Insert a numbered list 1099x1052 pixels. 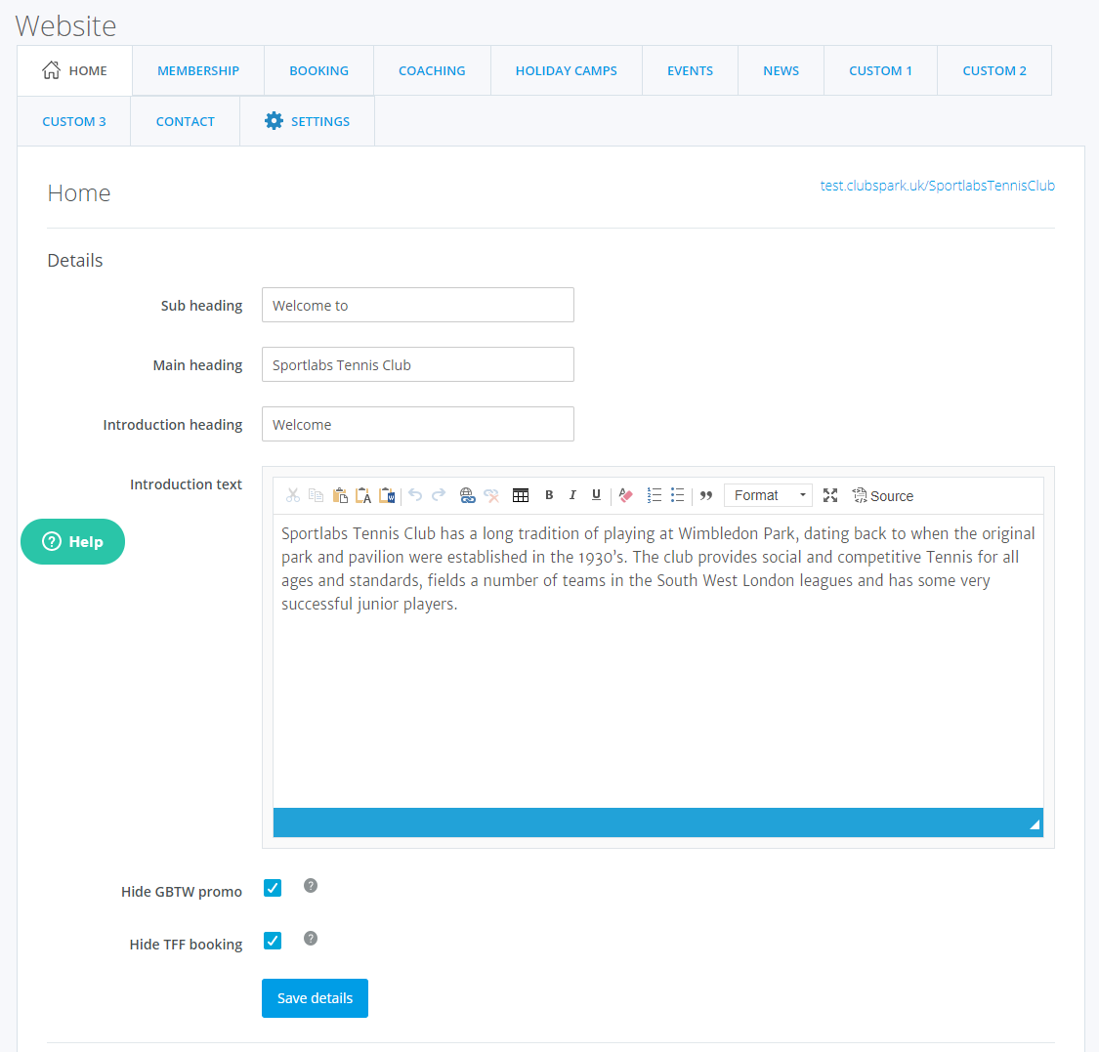(x=655, y=495)
